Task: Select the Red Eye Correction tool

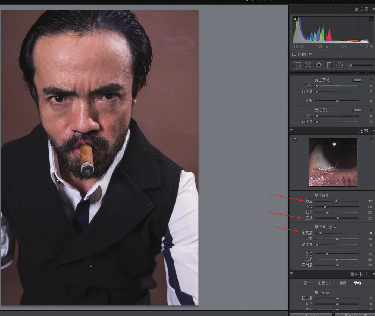Action: pos(319,65)
